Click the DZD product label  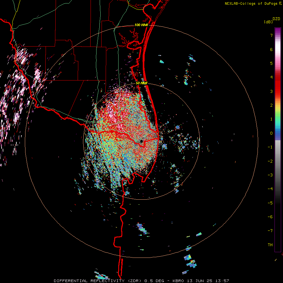pos(276,19)
